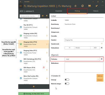Switch to the Ersatzteile tab
This screenshot has height=95, width=105.
coord(59,11)
